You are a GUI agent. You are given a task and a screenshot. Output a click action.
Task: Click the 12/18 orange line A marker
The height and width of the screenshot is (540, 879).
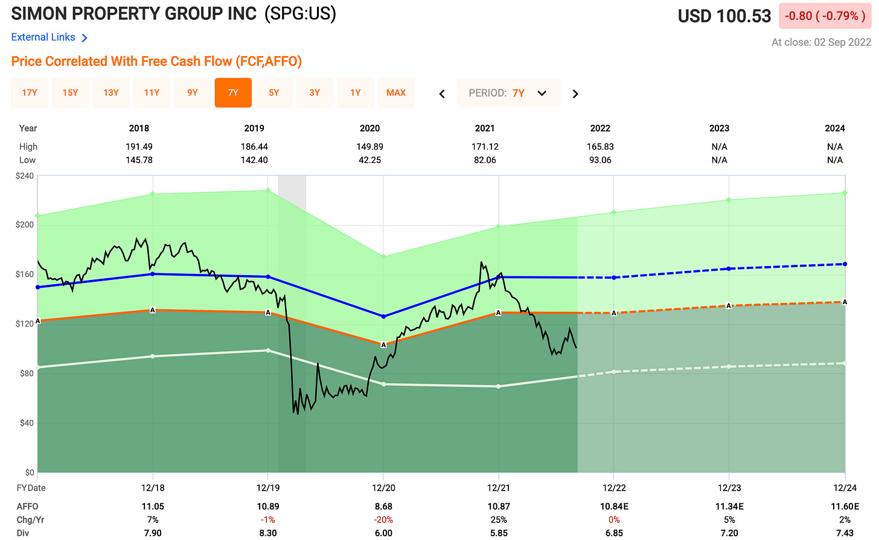(x=153, y=310)
